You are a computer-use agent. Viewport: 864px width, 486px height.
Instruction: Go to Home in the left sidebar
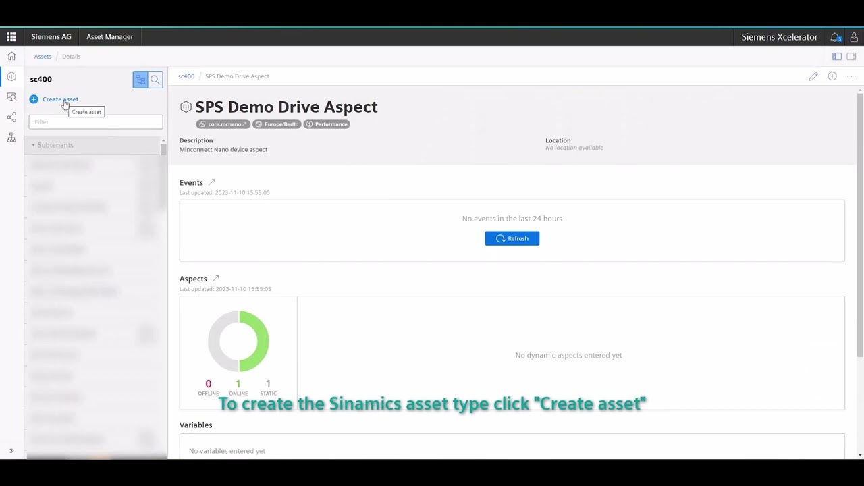click(x=11, y=56)
